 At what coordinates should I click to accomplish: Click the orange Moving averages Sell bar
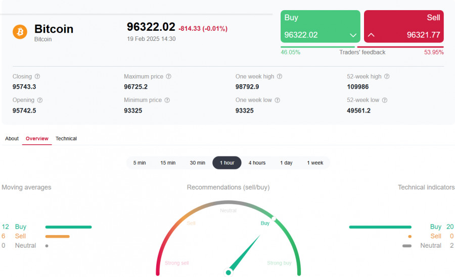(58, 237)
